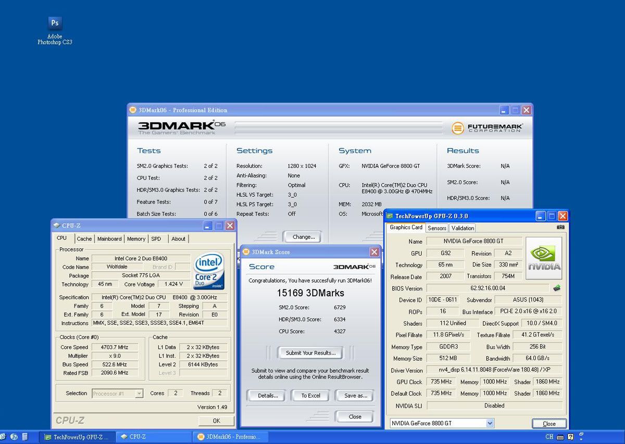Open the About tab in CPU-Z
Screen dimensions: 625x444
click(179, 239)
